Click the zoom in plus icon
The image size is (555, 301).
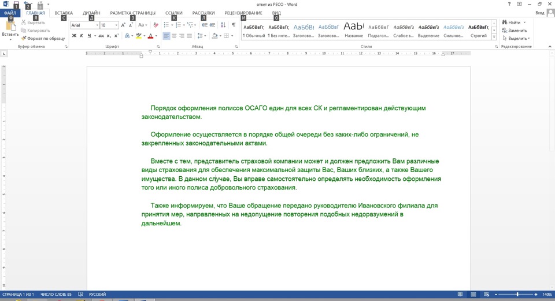click(x=536, y=294)
